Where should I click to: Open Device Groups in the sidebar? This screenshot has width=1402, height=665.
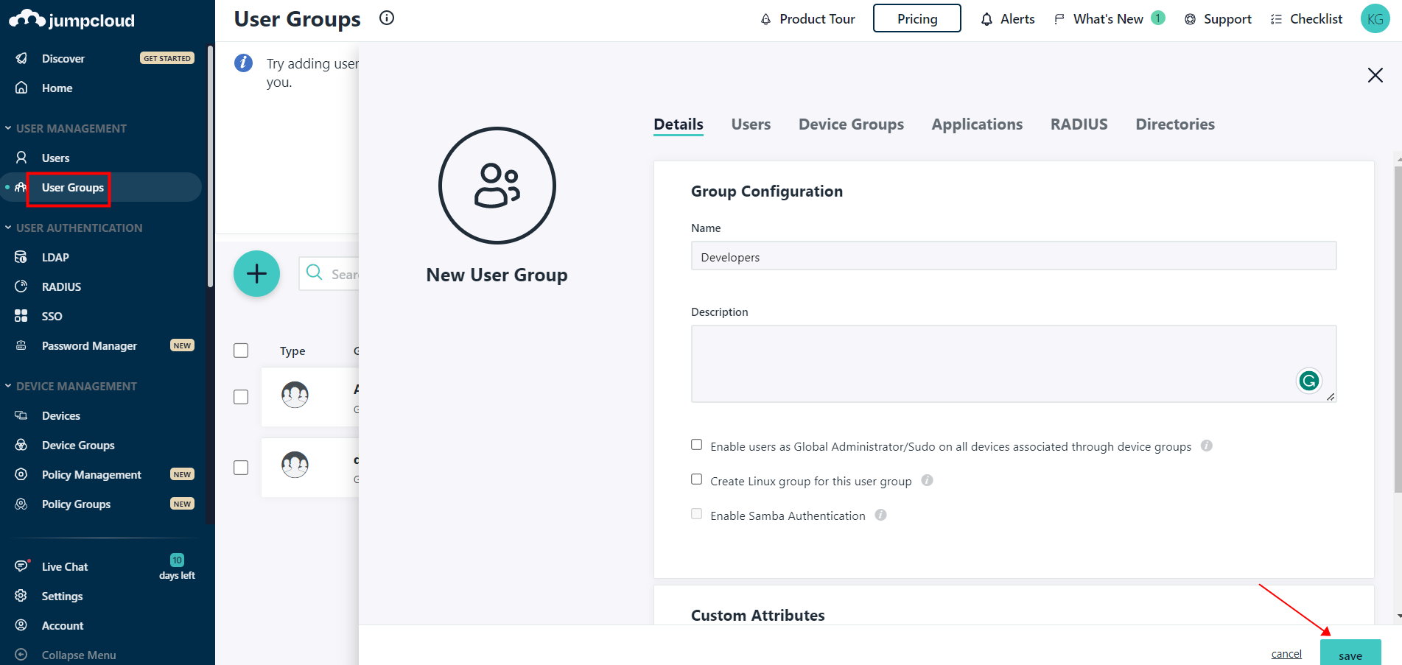tap(78, 445)
